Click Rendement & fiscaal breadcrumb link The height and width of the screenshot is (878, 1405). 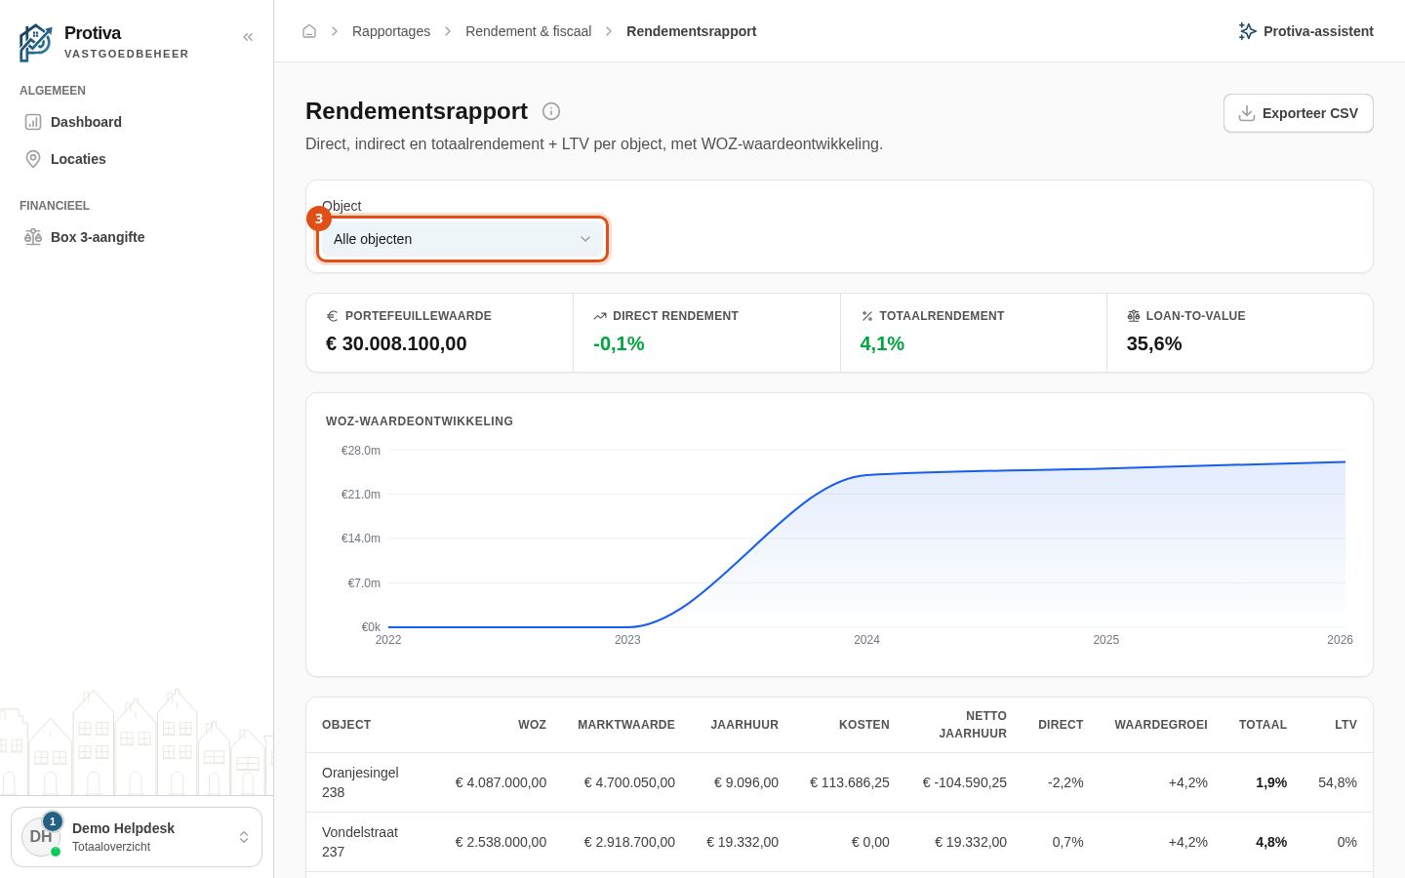(528, 31)
